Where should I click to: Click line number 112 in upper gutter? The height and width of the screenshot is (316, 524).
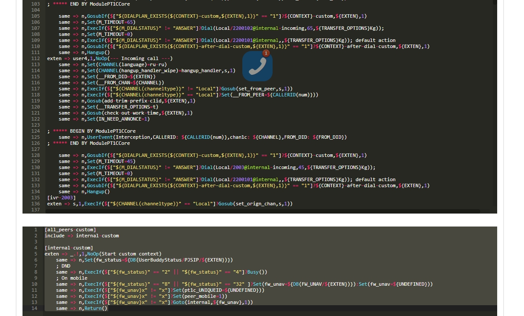(35, 58)
